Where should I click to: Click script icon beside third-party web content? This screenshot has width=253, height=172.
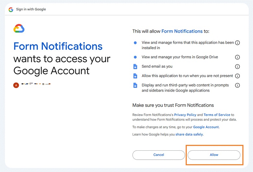click(135, 85)
